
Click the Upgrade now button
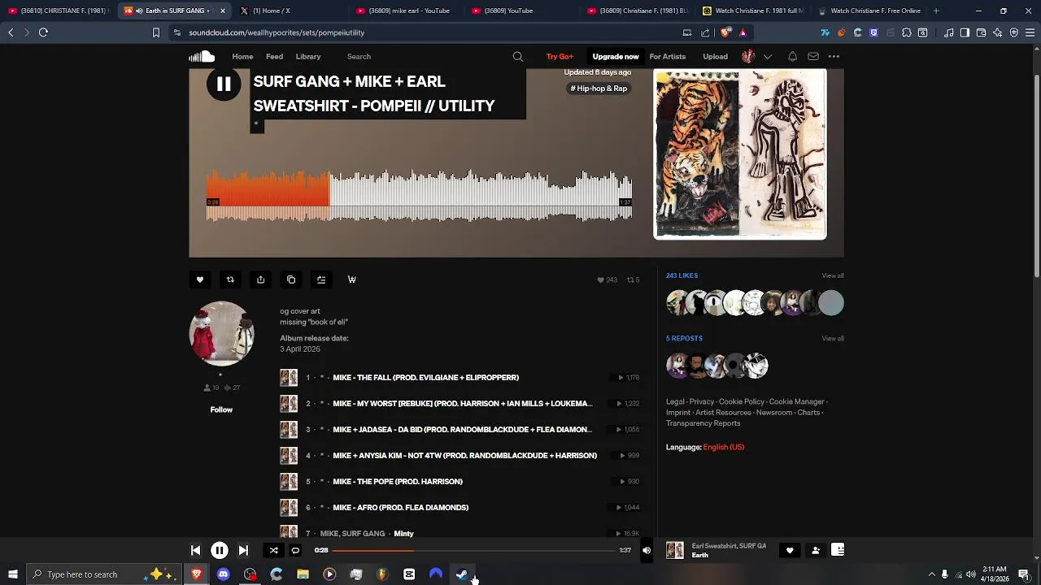[x=616, y=57]
